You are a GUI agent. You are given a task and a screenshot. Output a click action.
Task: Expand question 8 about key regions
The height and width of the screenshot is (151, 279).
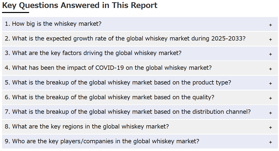pyautogui.click(x=140, y=126)
